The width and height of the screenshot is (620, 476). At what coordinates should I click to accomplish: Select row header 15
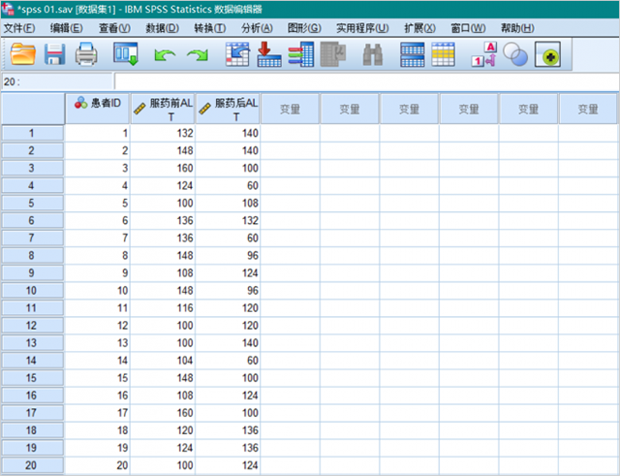pyautogui.click(x=32, y=378)
